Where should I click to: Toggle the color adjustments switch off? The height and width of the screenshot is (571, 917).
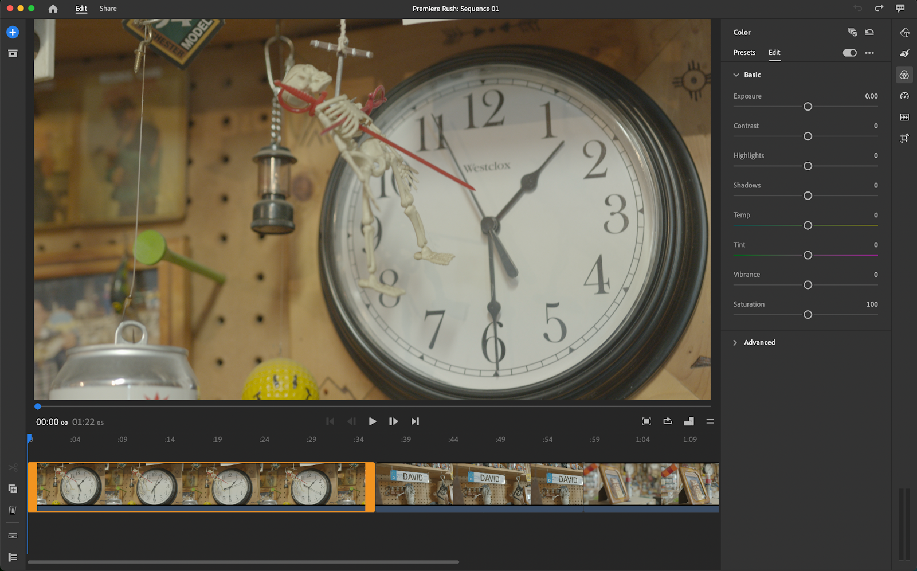(x=849, y=53)
